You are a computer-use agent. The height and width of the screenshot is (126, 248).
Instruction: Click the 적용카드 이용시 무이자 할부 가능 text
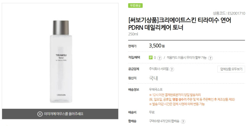pos(186,58)
